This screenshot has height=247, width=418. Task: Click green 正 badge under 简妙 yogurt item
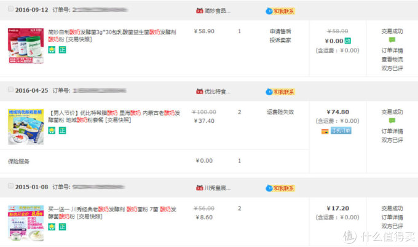point(62,50)
